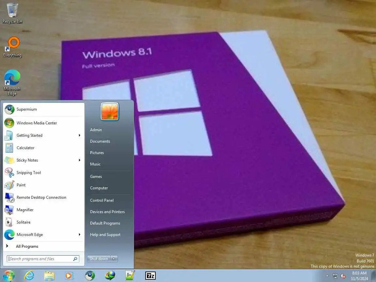
Task: Open Windows Explorer from the taskbar
Action: (x=49, y=276)
